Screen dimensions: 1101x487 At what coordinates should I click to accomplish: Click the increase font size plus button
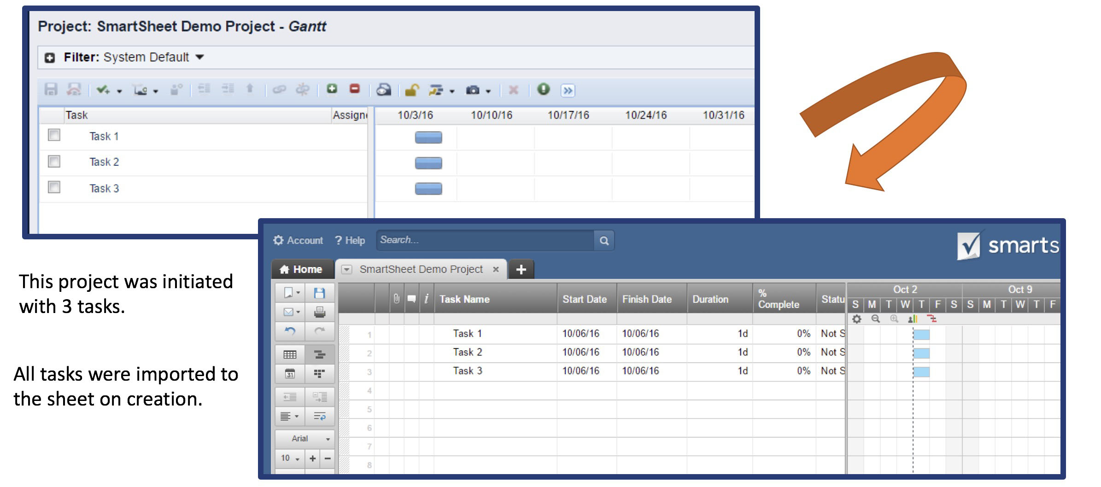[x=312, y=458]
